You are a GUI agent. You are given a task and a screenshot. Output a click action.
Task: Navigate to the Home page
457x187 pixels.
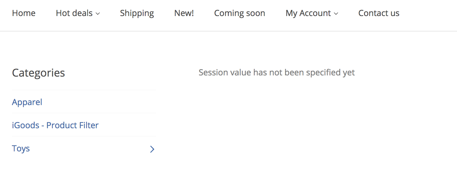point(24,13)
